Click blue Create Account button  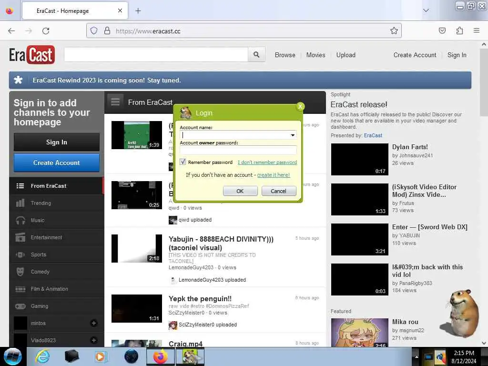(x=57, y=163)
